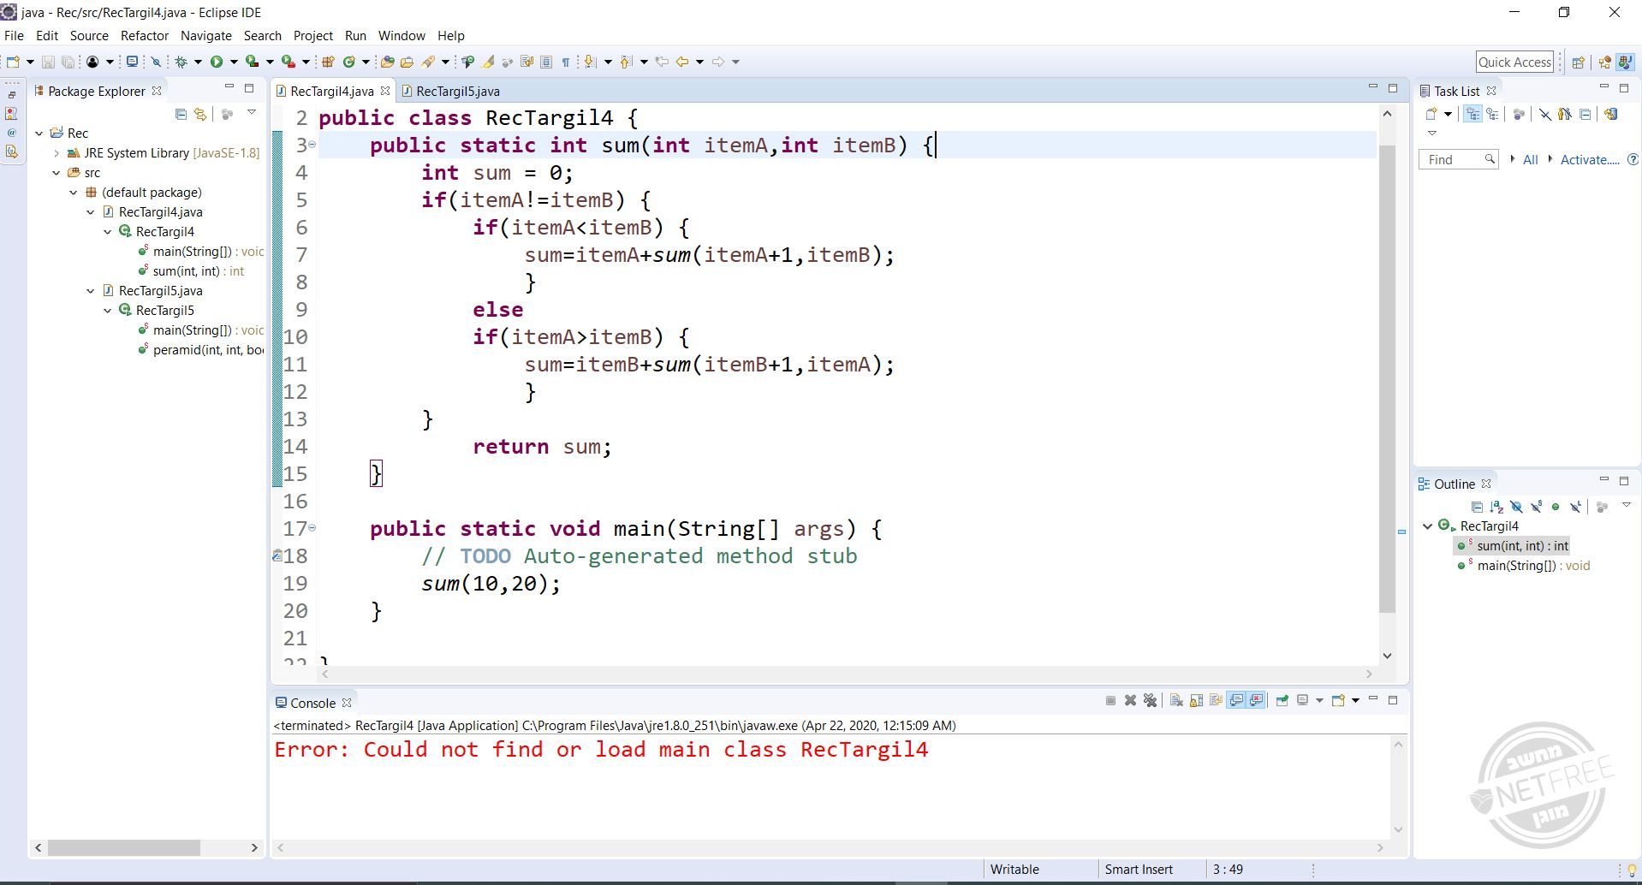This screenshot has height=885, width=1642.
Task: Click the Save icon in the main toolbar
Action: click(48, 62)
